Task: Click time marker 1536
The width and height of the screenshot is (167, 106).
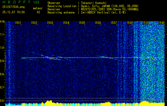Action: coord(98,23)
